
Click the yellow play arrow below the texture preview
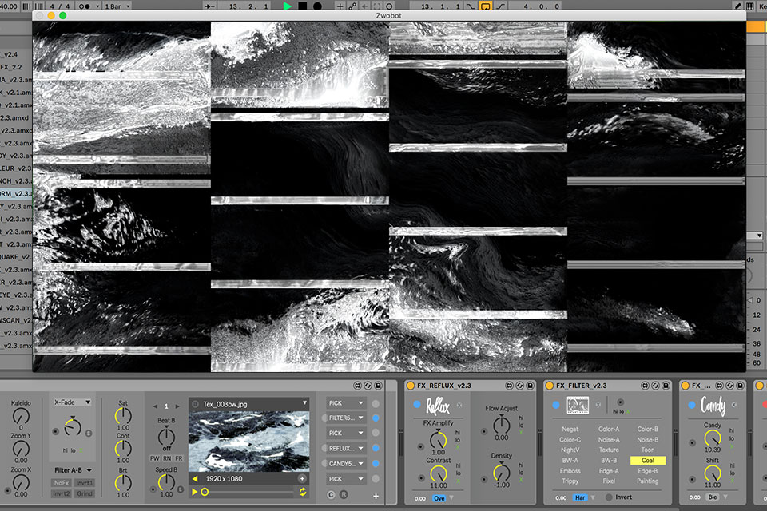(195, 492)
